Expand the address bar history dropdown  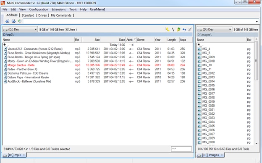tap(257, 21)
